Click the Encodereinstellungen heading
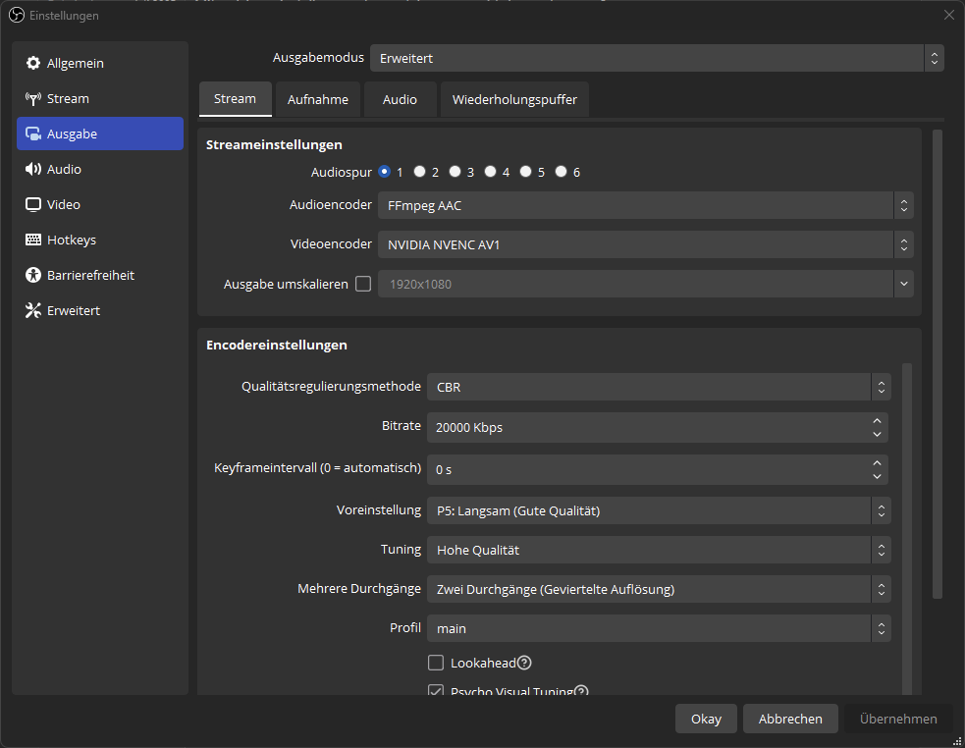The height and width of the screenshot is (748, 965). [x=276, y=345]
